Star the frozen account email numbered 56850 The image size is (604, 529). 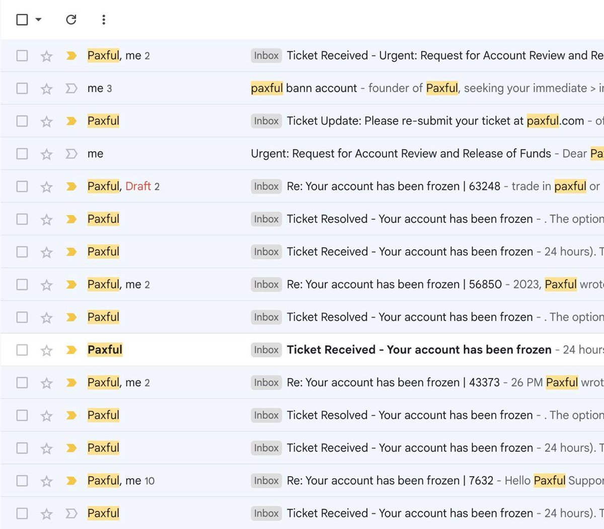46,285
